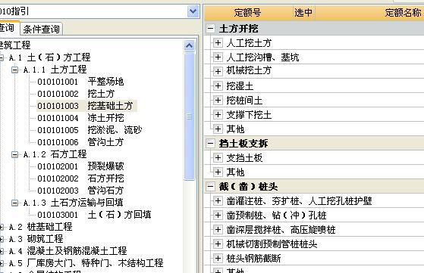Select tree item 010101004 冻土开挖
Viewport: 424px width, 273px height.
80,118
